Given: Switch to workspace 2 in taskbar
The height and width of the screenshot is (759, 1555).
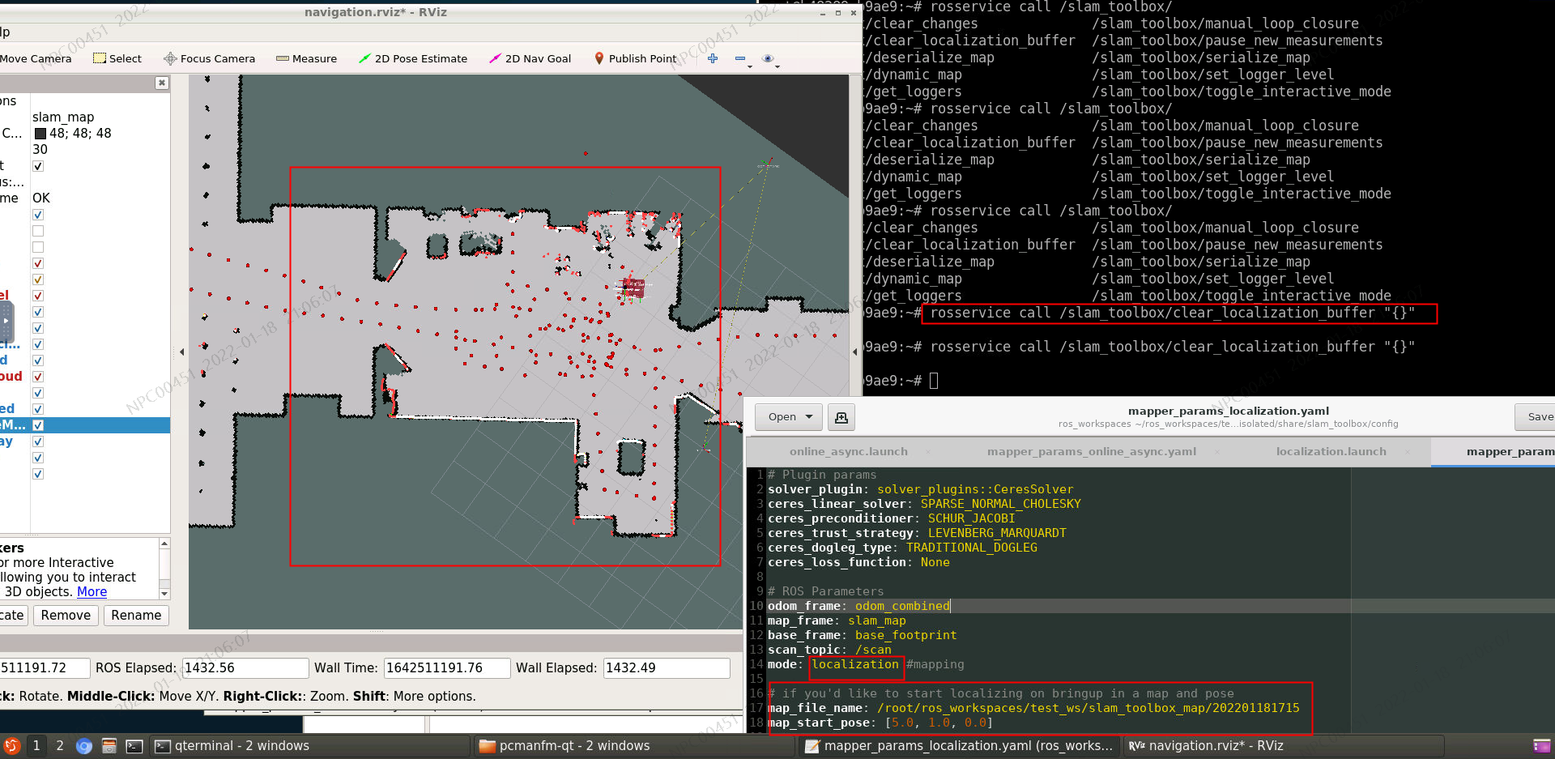Looking at the screenshot, I should point(60,746).
